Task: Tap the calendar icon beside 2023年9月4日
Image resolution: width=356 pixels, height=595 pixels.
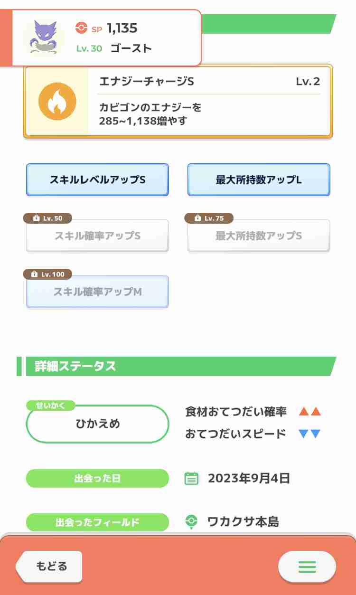Action: click(191, 478)
